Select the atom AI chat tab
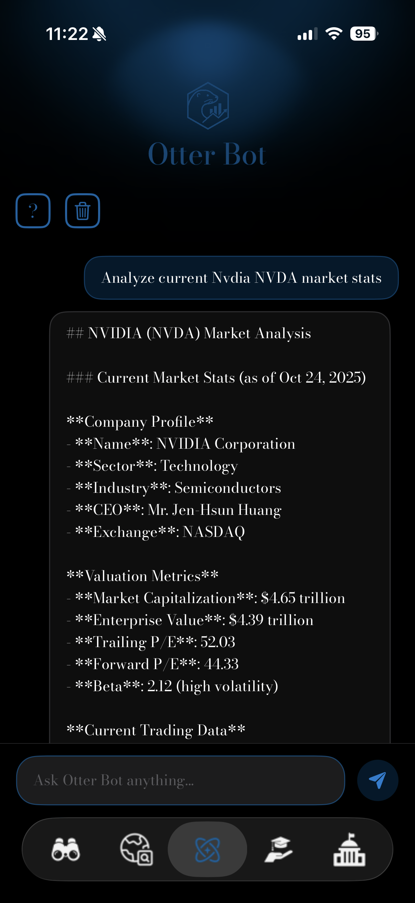The width and height of the screenshot is (415, 903). 207,849
